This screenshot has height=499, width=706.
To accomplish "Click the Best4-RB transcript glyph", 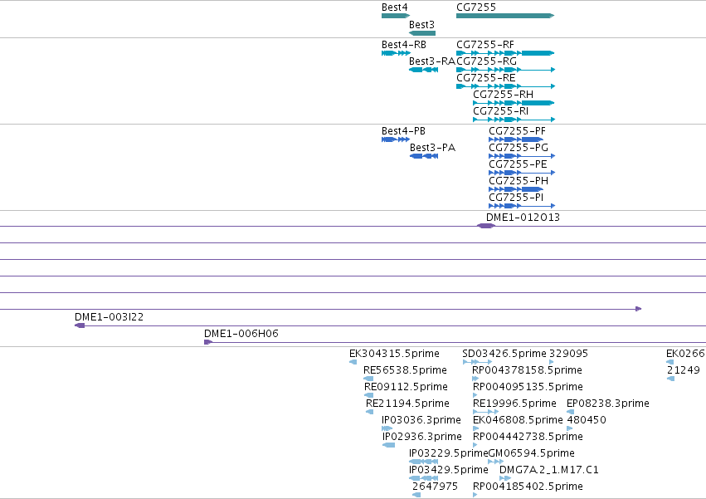I will tap(396, 53).
